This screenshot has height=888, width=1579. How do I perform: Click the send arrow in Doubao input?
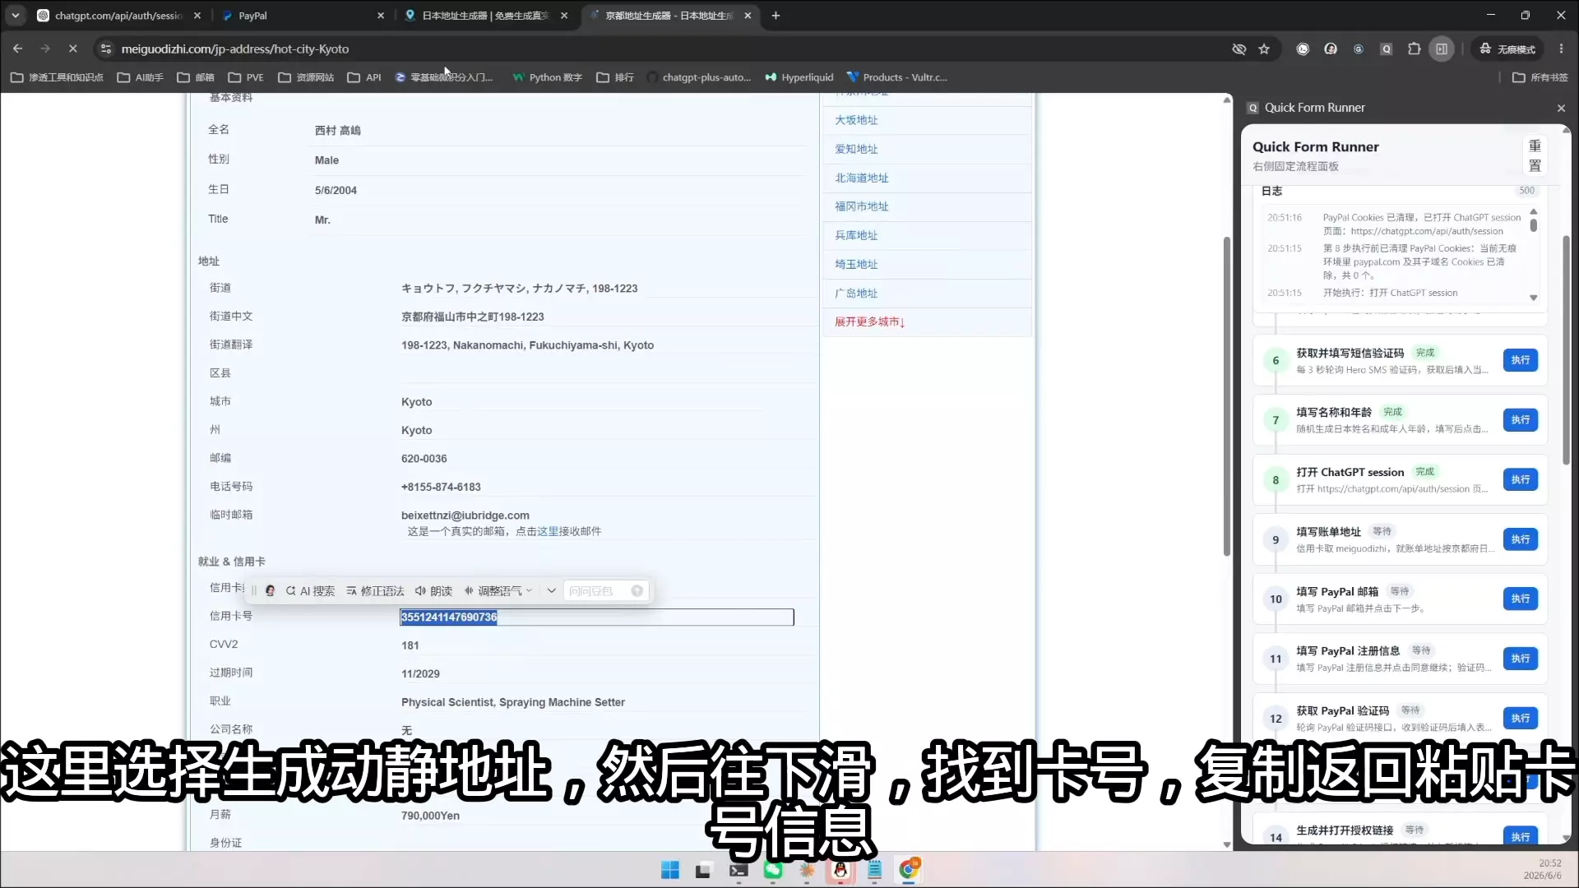click(637, 591)
